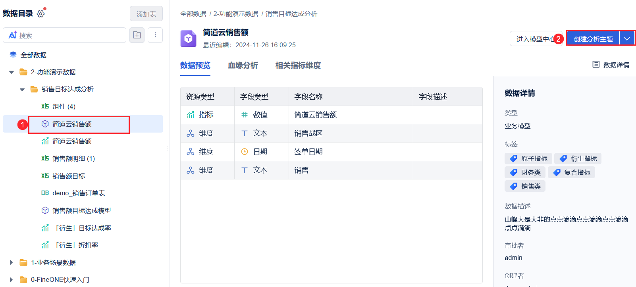This screenshot has width=636, height=287.
Task: Click the 进入模型中心 button
Action: [532, 39]
